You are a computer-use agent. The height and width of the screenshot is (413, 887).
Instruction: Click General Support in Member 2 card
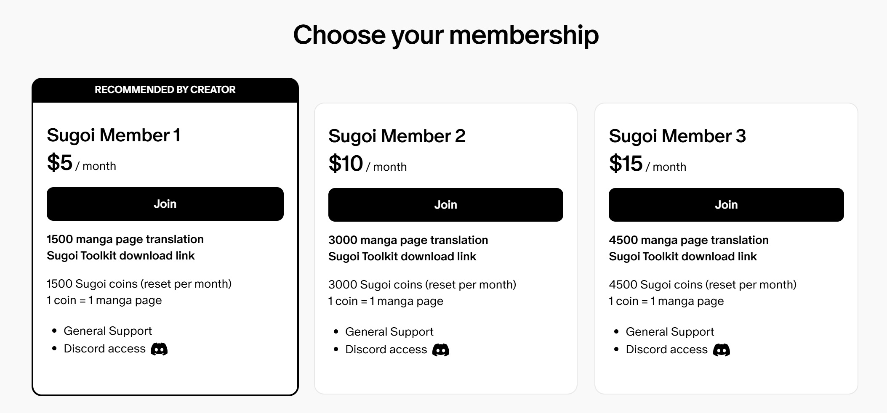pos(389,332)
